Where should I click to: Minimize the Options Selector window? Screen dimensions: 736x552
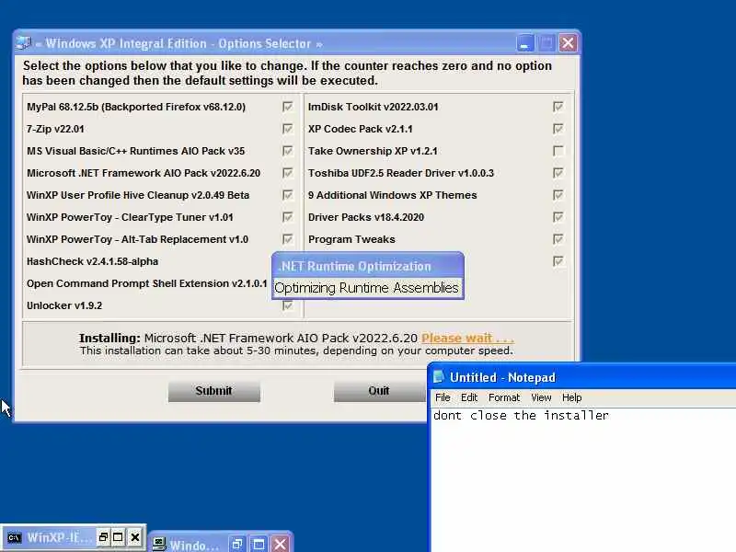click(x=524, y=43)
